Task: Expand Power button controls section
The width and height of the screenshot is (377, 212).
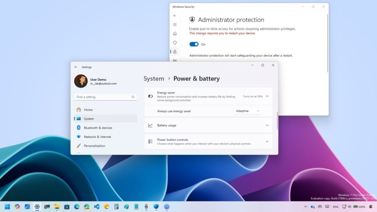Action: point(267,142)
